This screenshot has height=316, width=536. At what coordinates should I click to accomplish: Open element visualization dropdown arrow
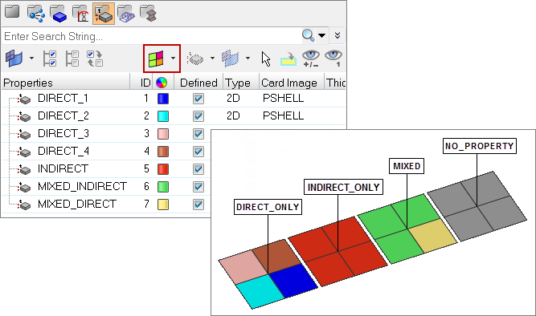[212, 59]
